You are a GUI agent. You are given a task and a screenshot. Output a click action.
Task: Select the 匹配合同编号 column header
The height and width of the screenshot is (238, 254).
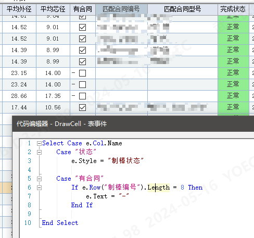coord(121,9)
